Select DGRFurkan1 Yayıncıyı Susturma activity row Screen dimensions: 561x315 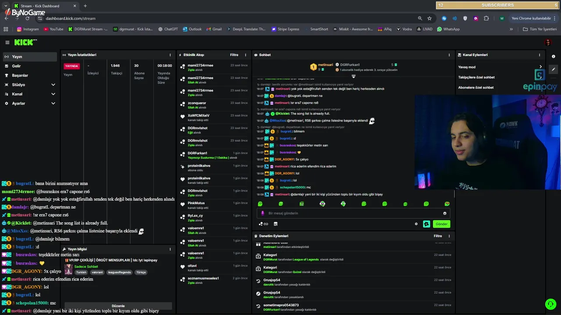(214, 155)
